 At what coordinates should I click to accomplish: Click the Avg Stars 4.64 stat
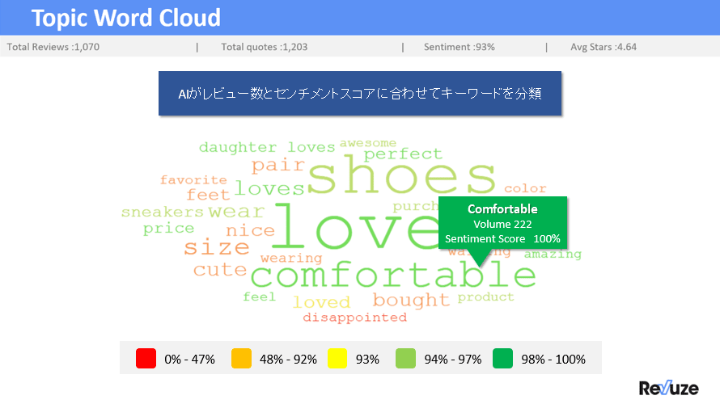click(x=604, y=47)
